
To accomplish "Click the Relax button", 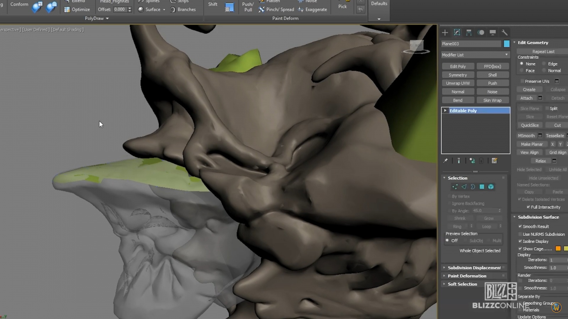I will (x=540, y=161).
